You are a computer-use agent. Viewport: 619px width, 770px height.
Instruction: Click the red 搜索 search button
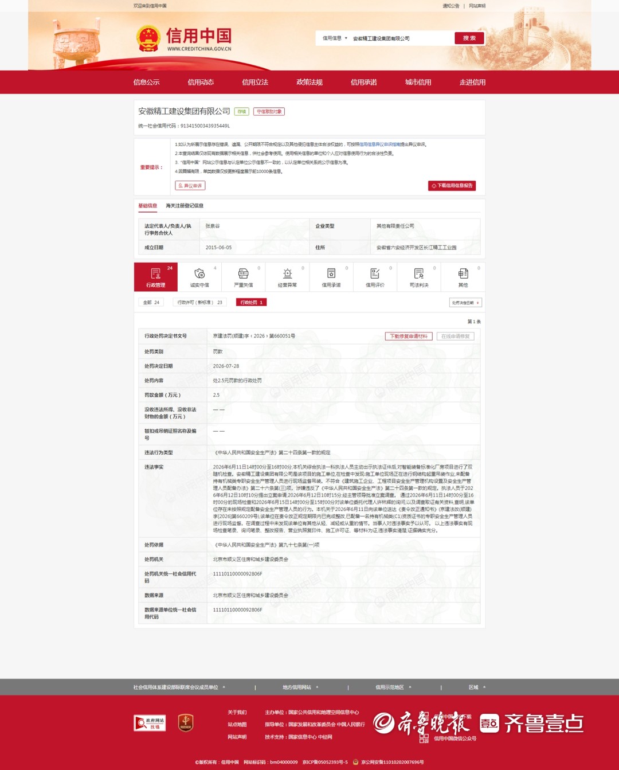469,38
